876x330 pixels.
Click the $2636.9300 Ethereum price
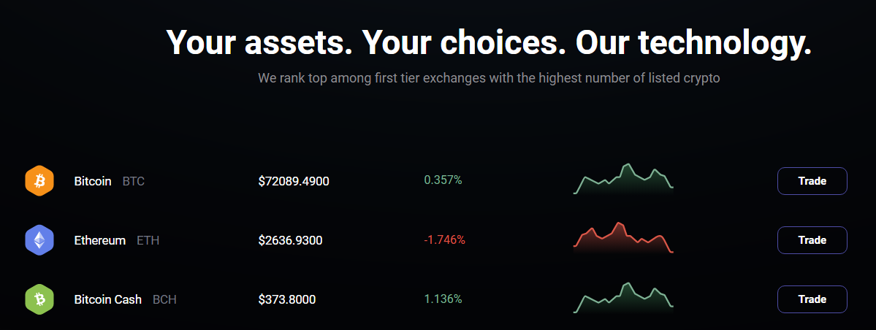291,241
